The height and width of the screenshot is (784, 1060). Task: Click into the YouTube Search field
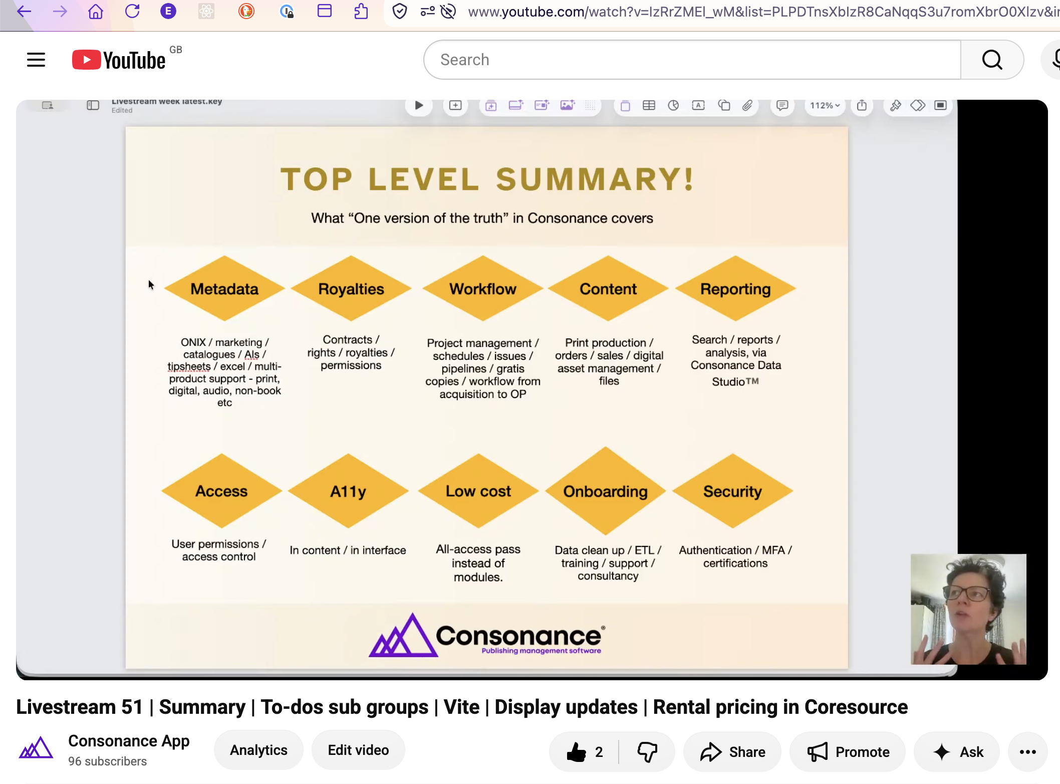692,60
